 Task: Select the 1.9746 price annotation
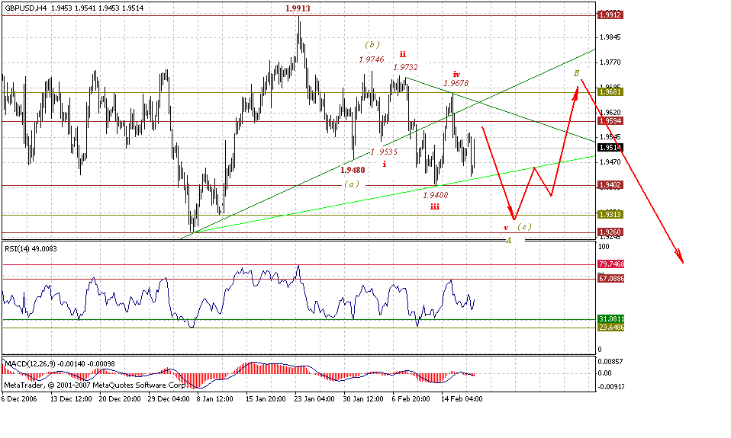tap(372, 59)
